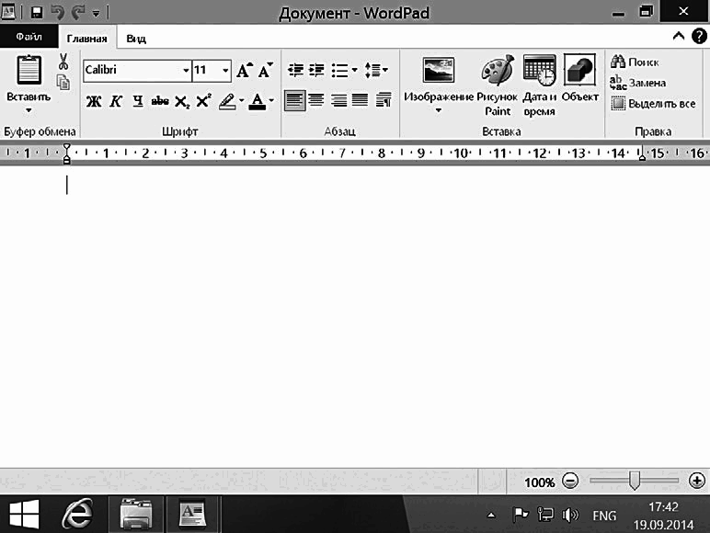
Task: Click the WordPad taskbar icon
Action: pyautogui.click(x=192, y=514)
